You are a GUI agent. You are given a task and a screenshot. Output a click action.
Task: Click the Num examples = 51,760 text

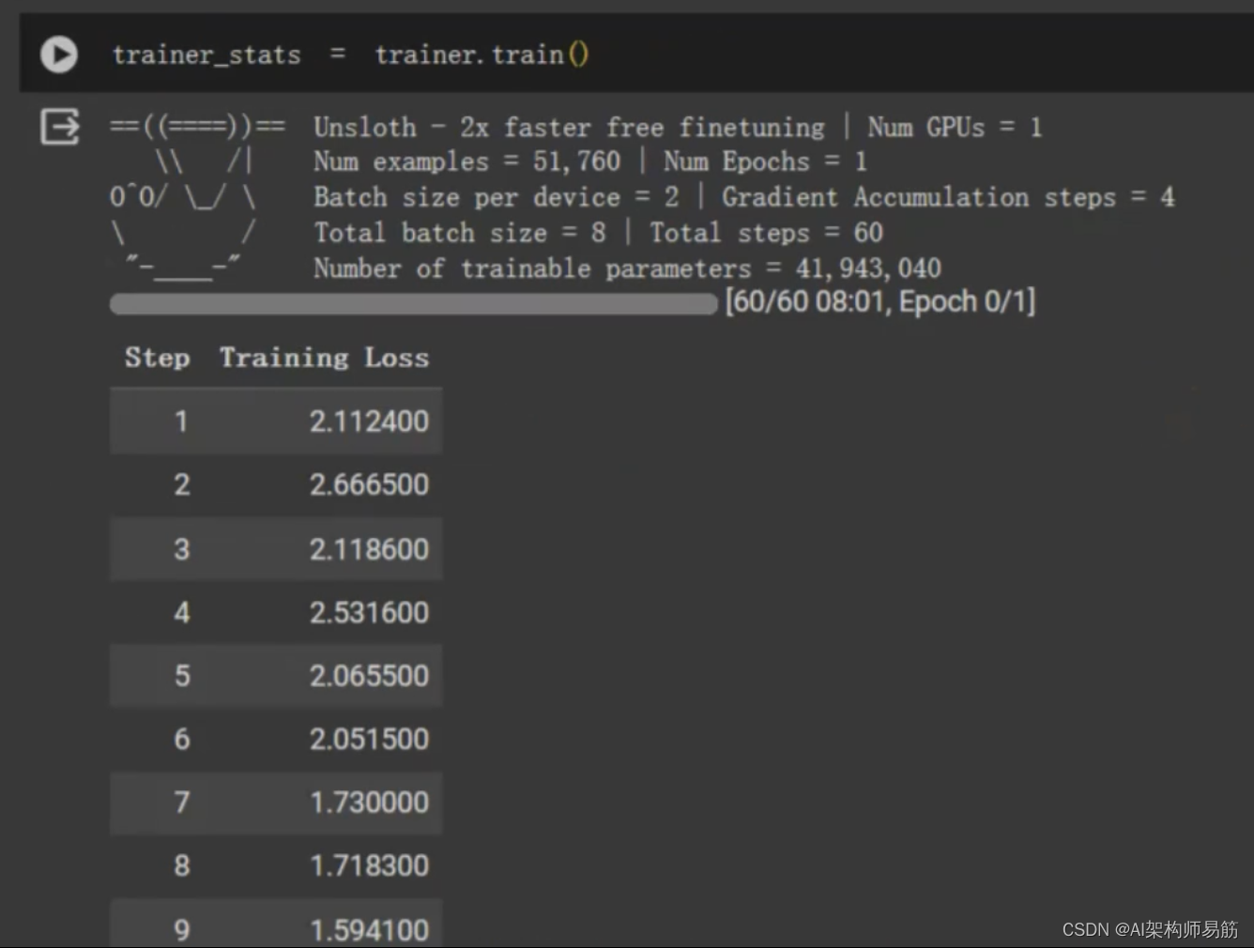coord(466,161)
